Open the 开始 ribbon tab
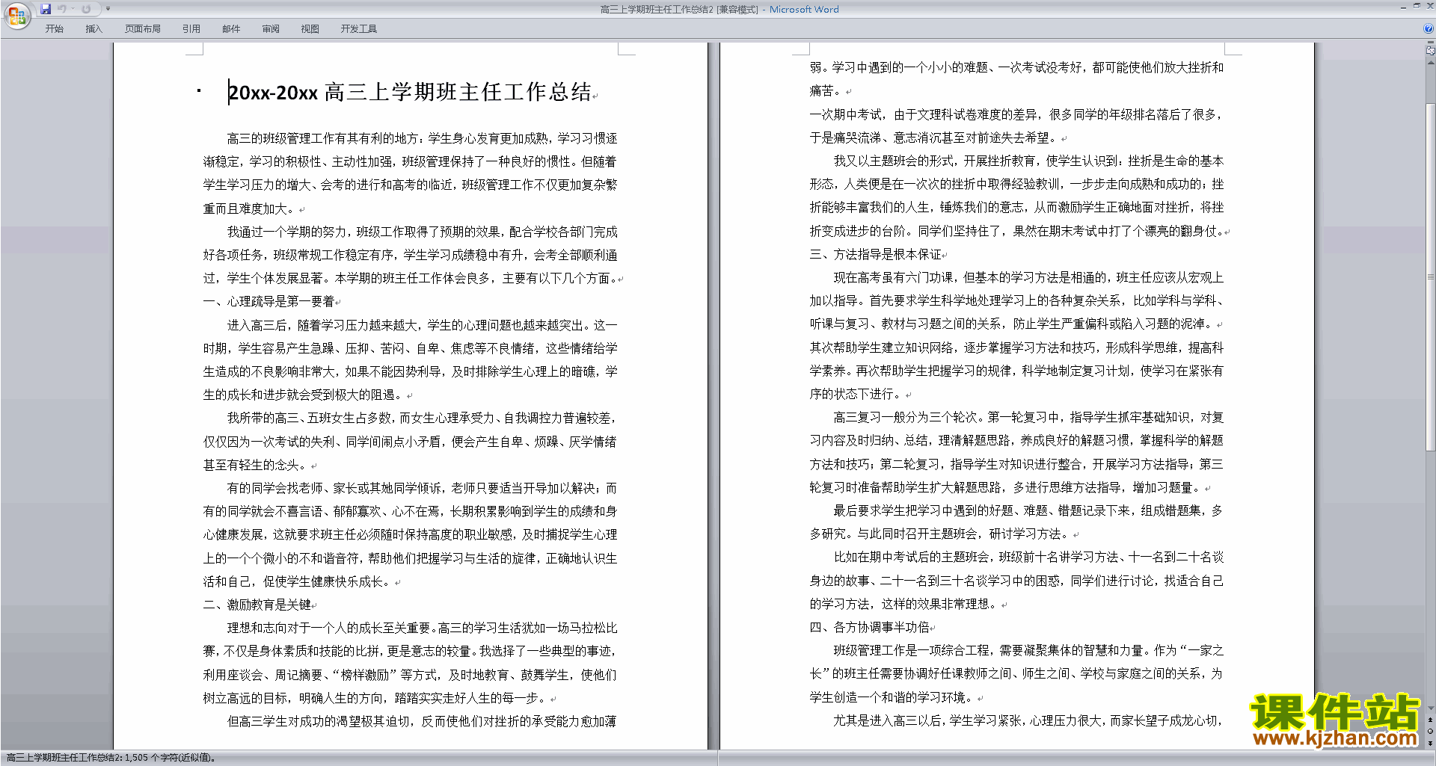Screen dimensions: 1436x766 click(54, 29)
